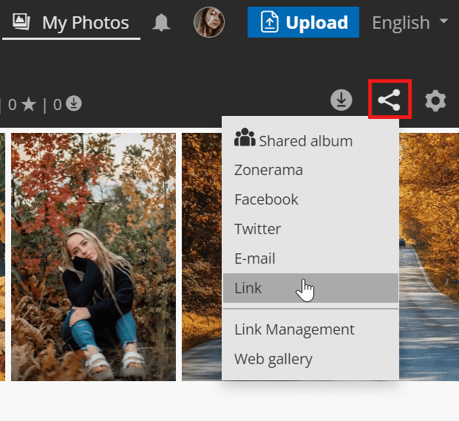Share the album to Facebook

pyautogui.click(x=266, y=199)
